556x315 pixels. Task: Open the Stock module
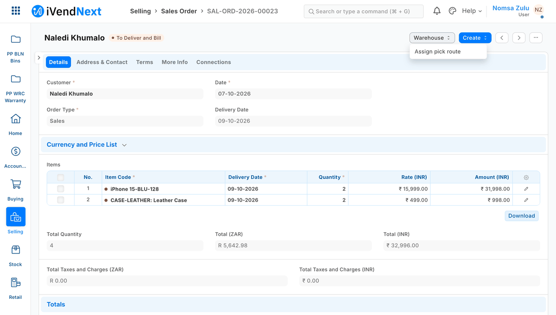click(x=15, y=256)
